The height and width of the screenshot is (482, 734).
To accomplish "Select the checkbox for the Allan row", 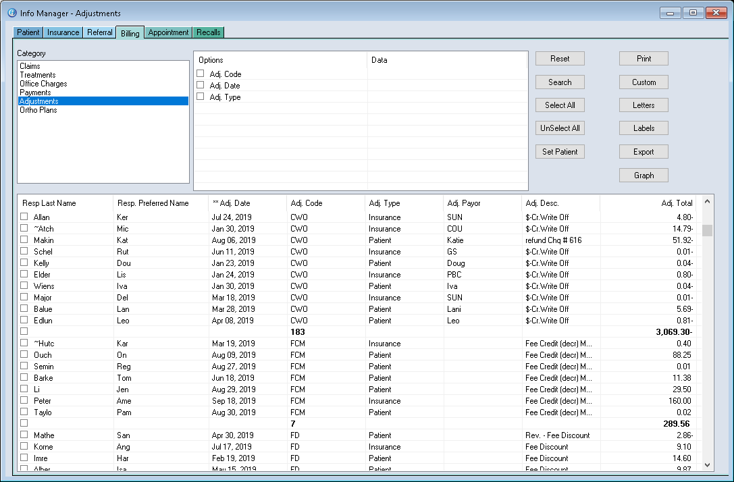I will [x=24, y=217].
